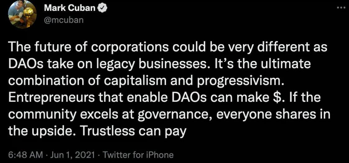
Task: Open the Twitter for iPhone source link
Action: [138, 155]
